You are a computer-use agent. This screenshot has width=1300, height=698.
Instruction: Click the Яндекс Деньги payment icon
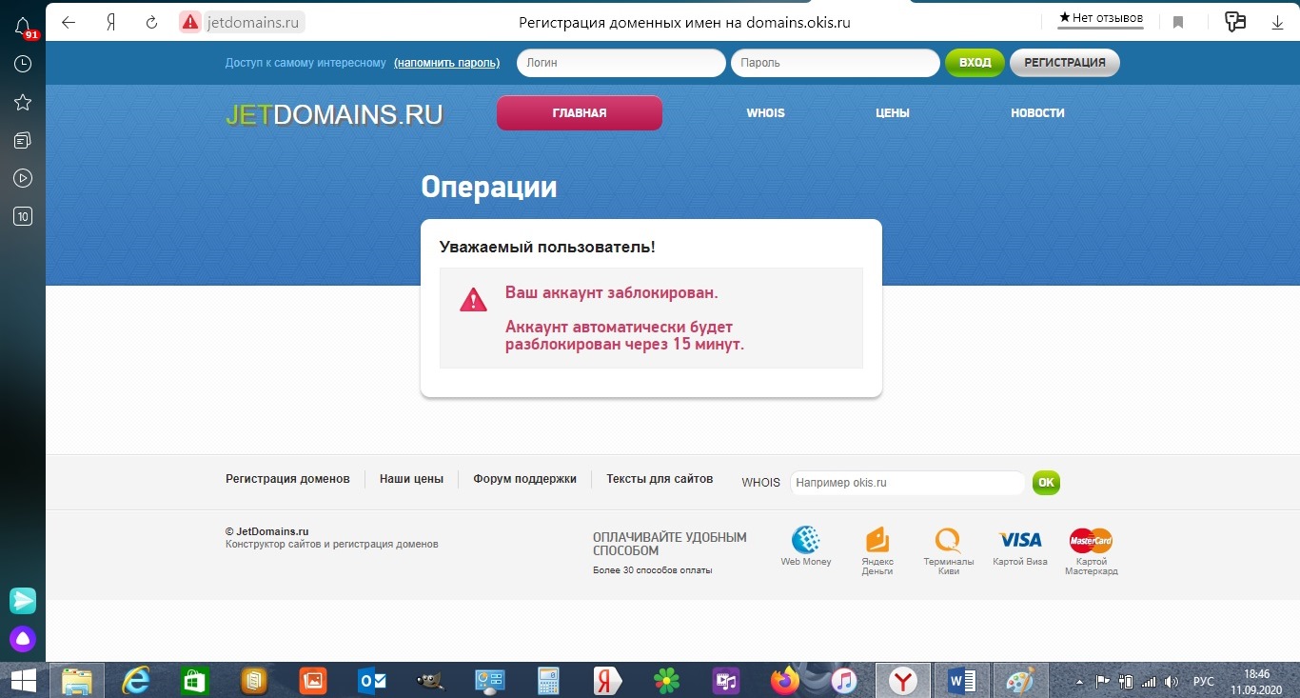point(877,540)
